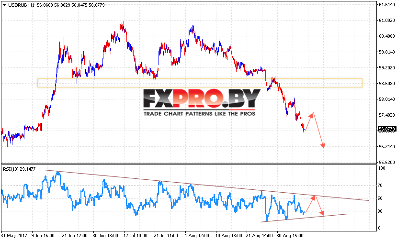
Task: Select the USDRUB,H1 symbol title
Action: click(x=21, y=5)
